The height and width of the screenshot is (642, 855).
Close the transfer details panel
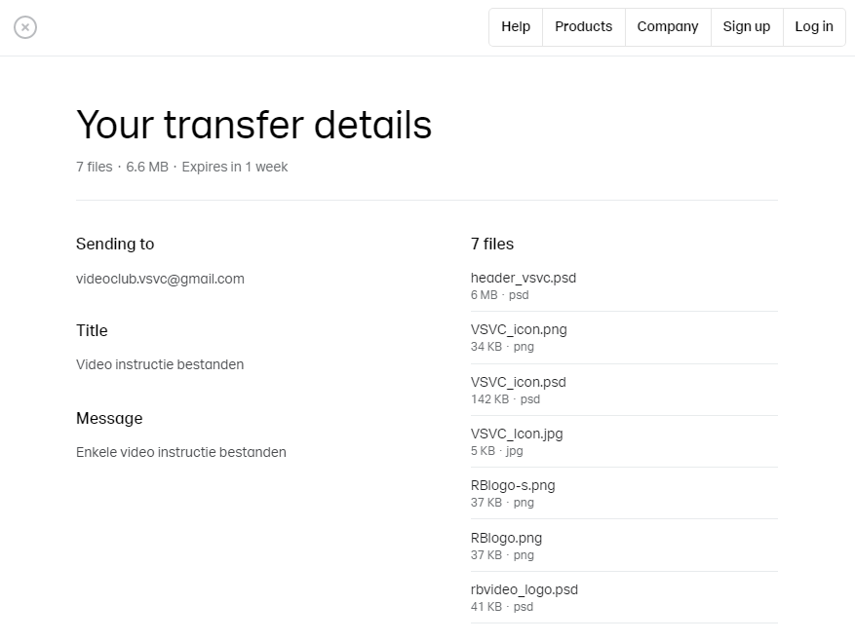(25, 27)
